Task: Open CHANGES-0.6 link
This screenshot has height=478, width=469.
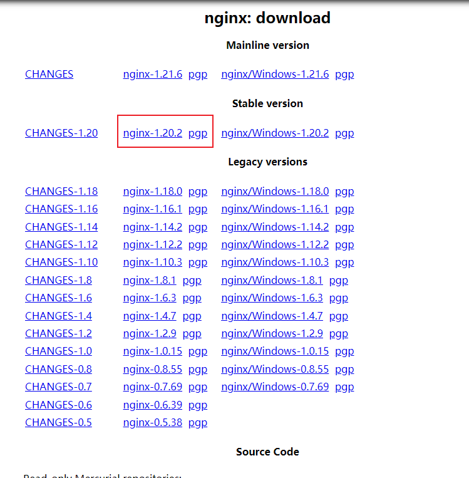Action: [58, 405]
